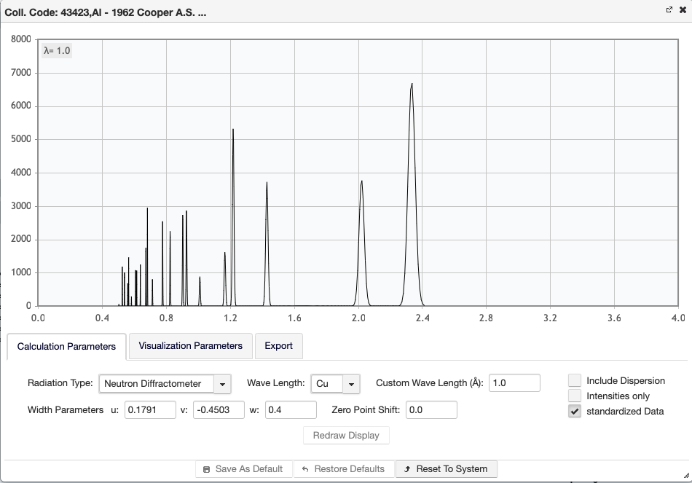This screenshot has height=483, width=692.
Task: Click the resize grip in bottom-right corner
Action: [x=685, y=476]
